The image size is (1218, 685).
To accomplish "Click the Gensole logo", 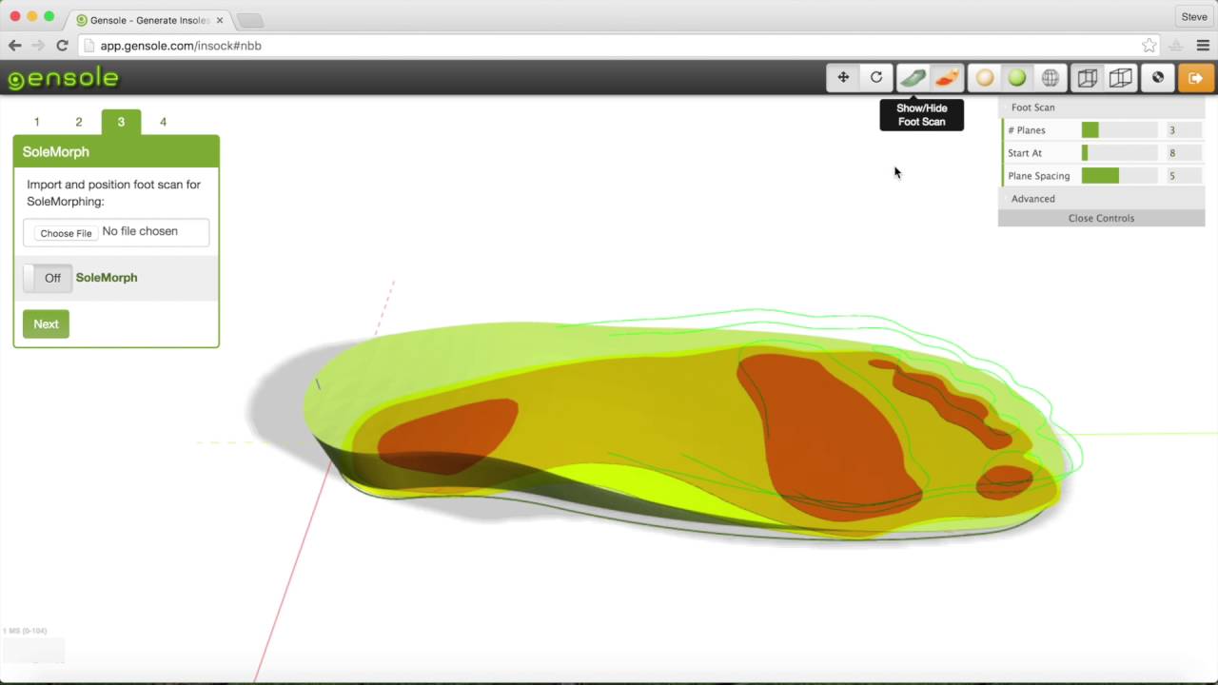I will pyautogui.click(x=64, y=78).
